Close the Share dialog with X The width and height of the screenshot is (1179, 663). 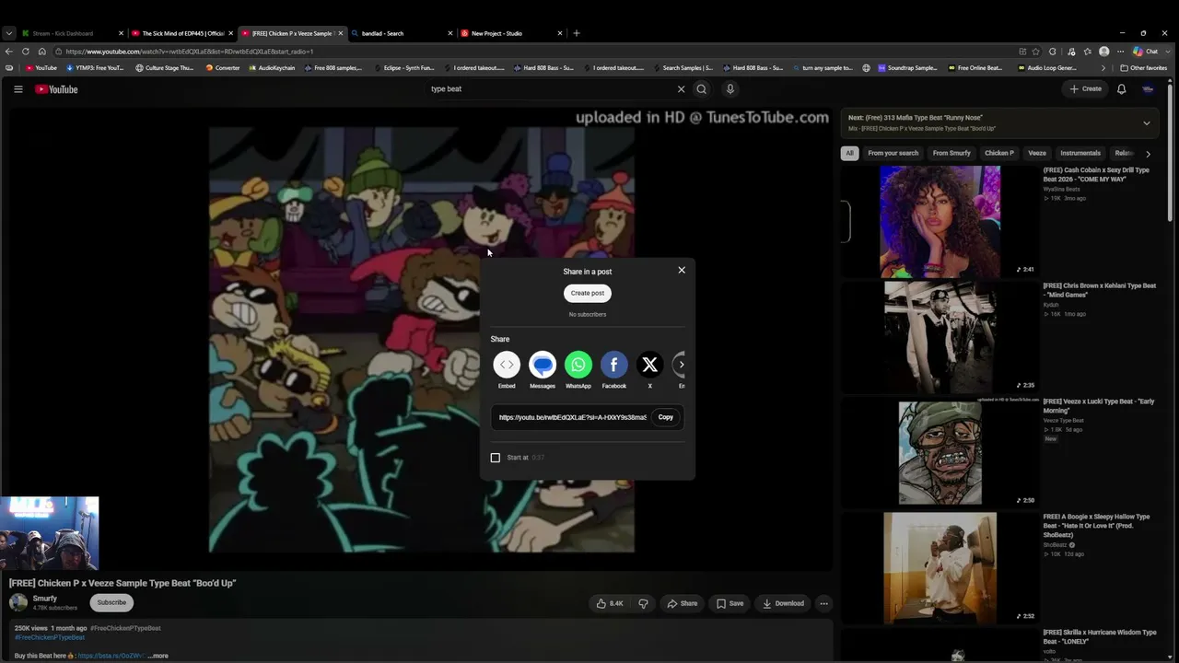click(682, 270)
